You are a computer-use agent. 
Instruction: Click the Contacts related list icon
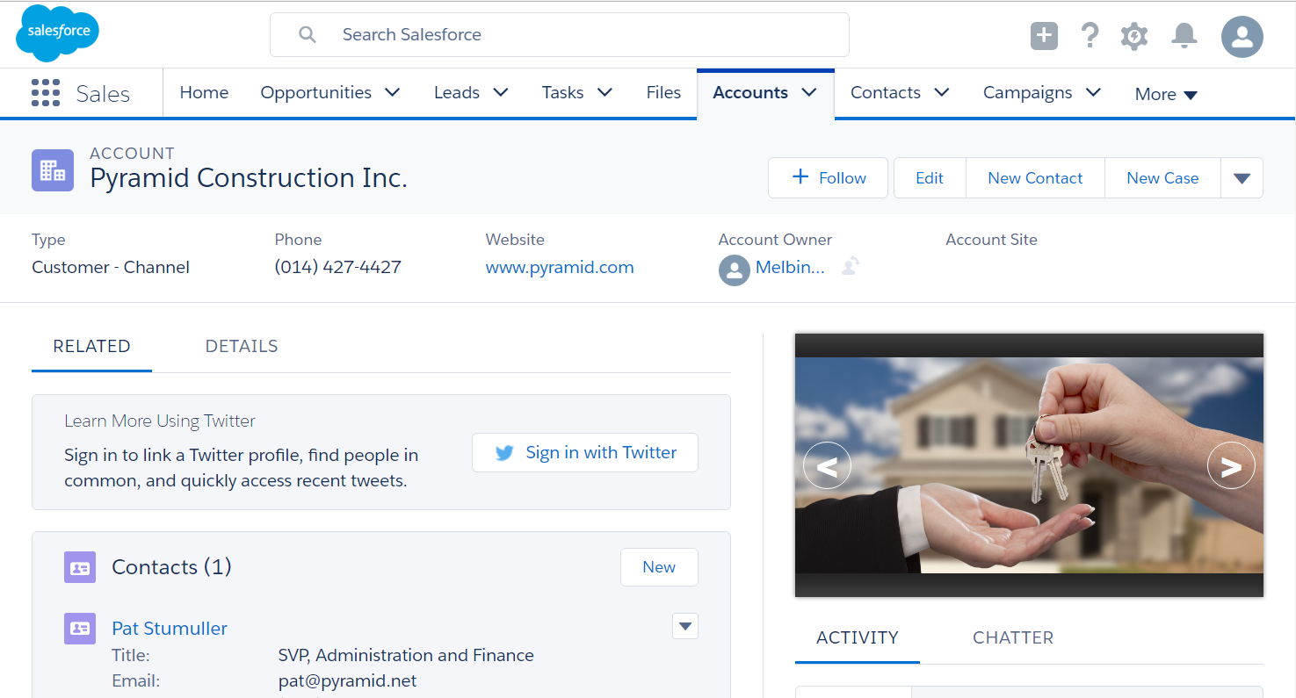(80, 567)
